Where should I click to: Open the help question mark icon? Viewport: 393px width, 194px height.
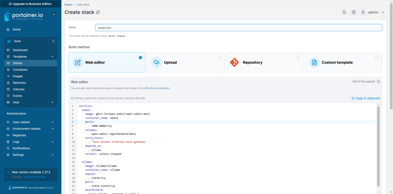tap(353, 12)
